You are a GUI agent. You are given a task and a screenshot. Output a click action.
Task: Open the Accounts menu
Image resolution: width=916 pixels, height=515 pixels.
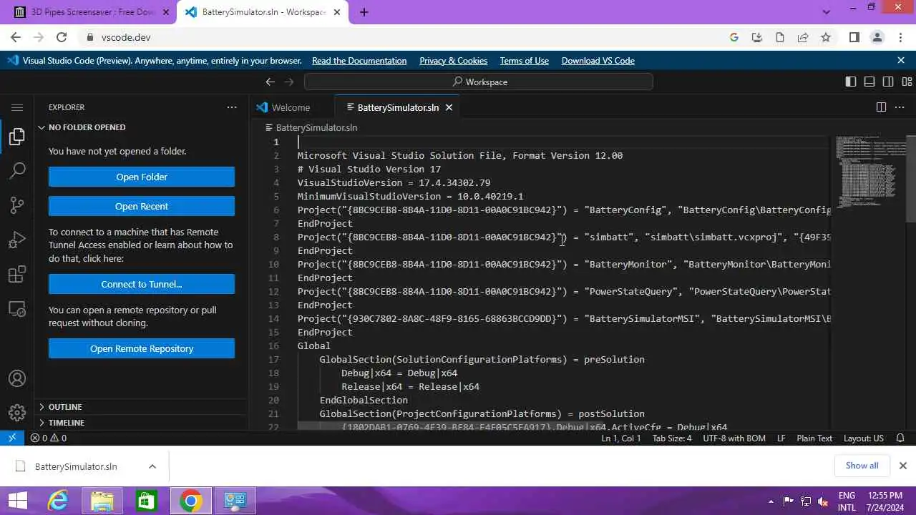pyautogui.click(x=17, y=378)
